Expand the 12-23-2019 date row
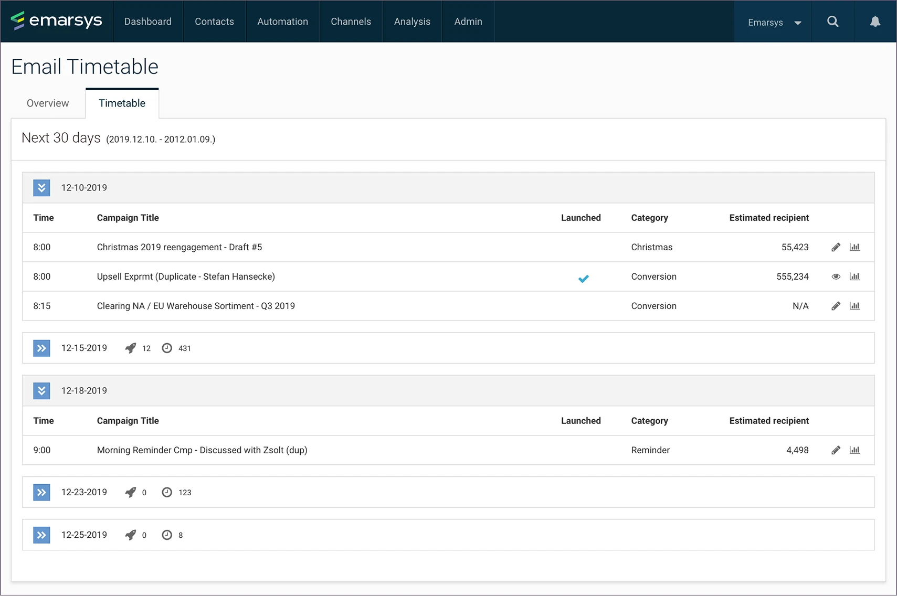Image resolution: width=897 pixels, height=596 pixels. 41,493
